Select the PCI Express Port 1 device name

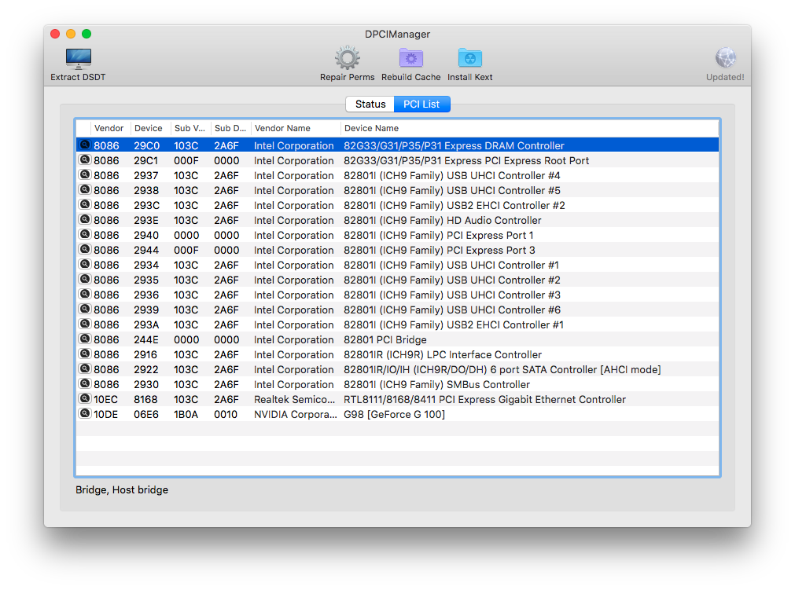click(x=438, y=236)
